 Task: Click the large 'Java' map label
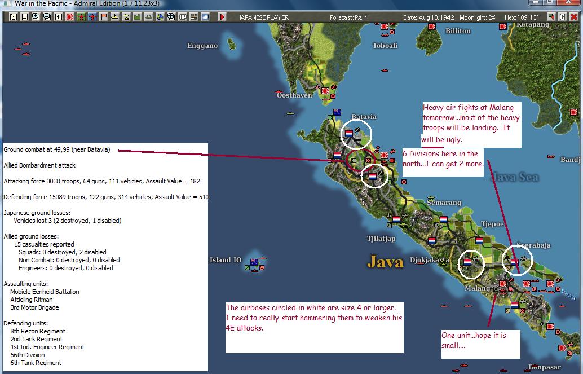tap(385, 262)
